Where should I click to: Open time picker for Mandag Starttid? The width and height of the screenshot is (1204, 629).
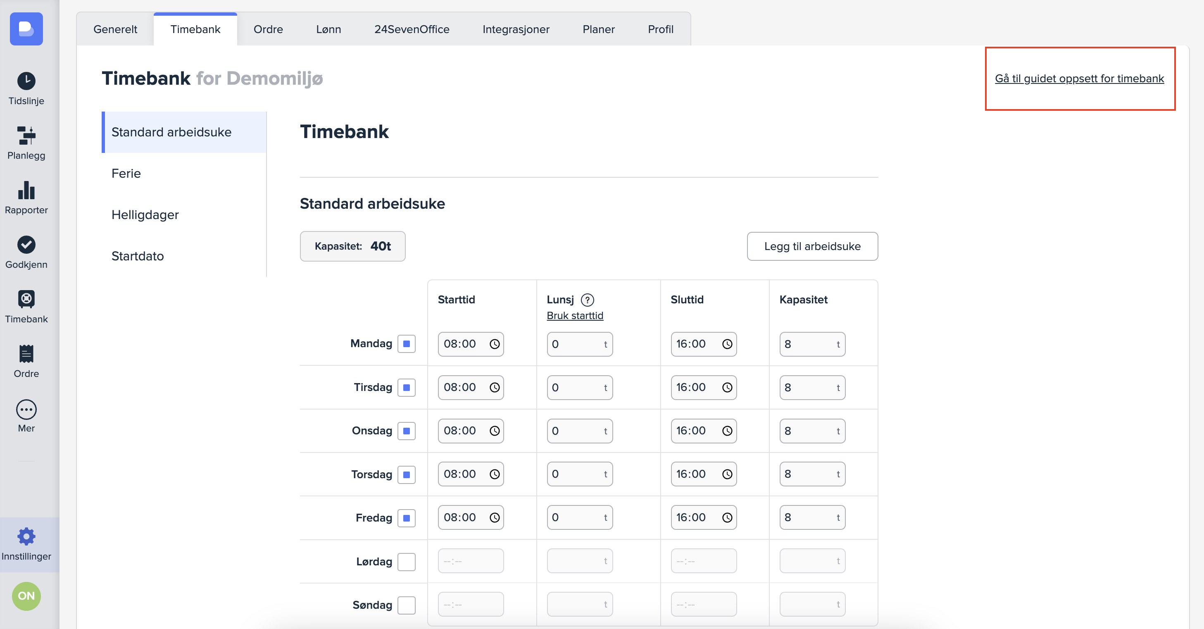[495, 344]
